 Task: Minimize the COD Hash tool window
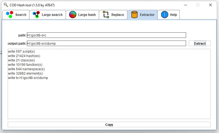coord(186,5)
